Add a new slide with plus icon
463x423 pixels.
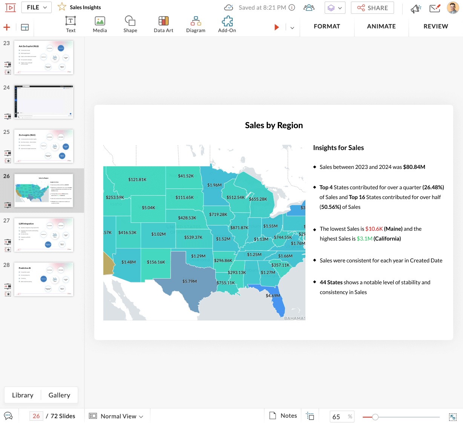click(7, 27)
